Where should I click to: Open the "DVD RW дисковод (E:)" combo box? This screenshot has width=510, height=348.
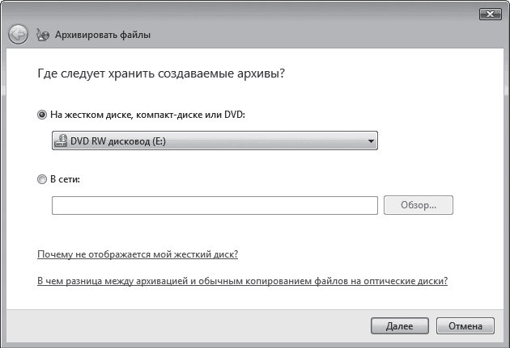click(215, 142)
